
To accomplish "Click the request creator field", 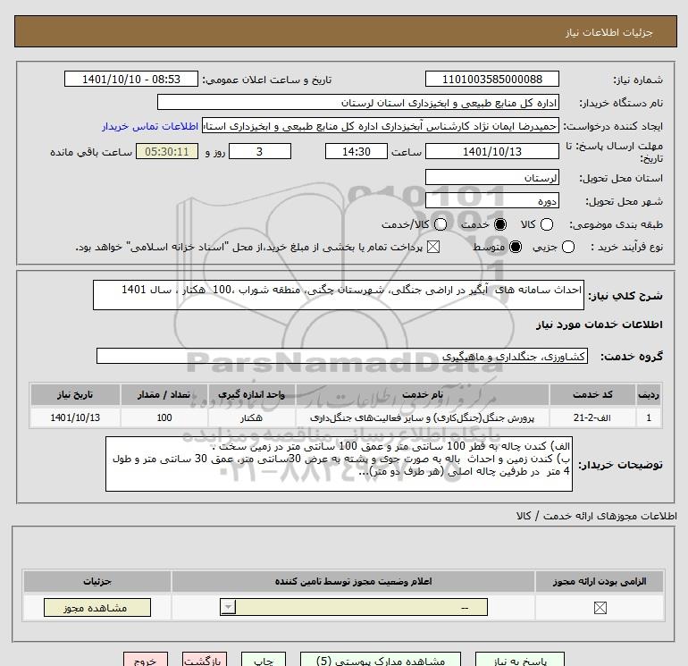I will (x=381, y=126).
